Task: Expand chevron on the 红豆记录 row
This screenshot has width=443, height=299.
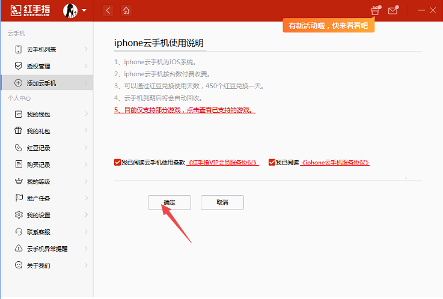Action: [86, 148]
